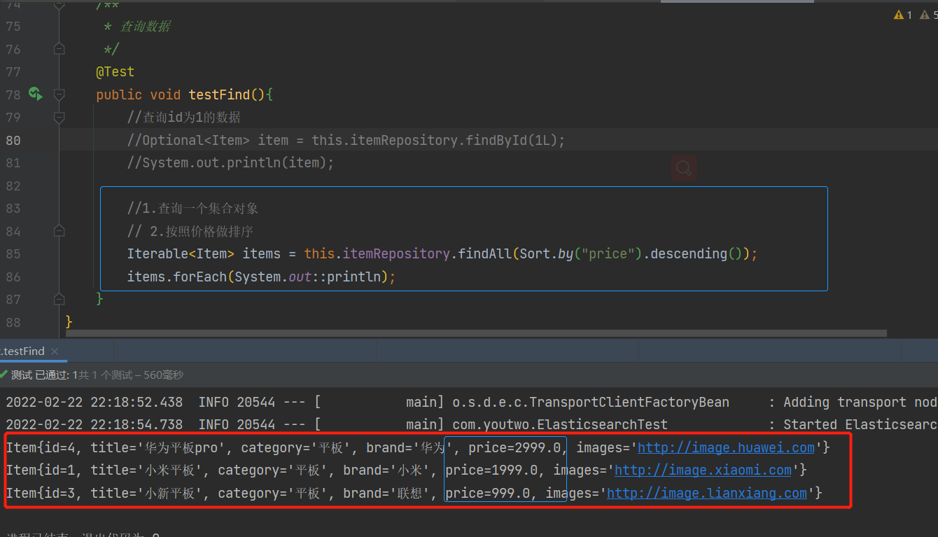Click line number 80 in the gutter

point(13,140)
